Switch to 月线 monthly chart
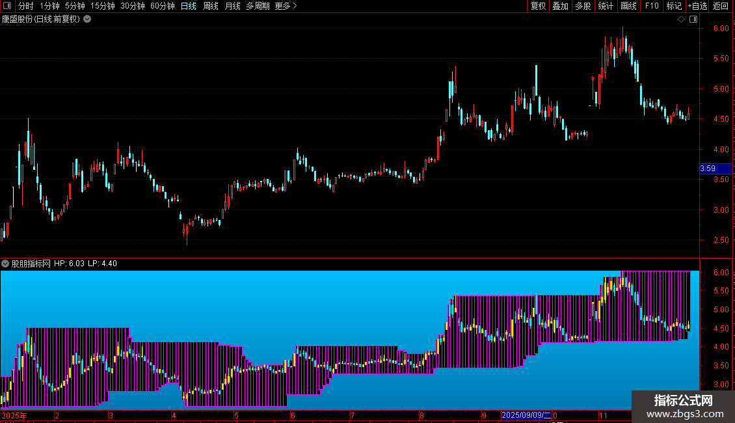This screenshot has width=735, height=423. click(x=232, y=6)
